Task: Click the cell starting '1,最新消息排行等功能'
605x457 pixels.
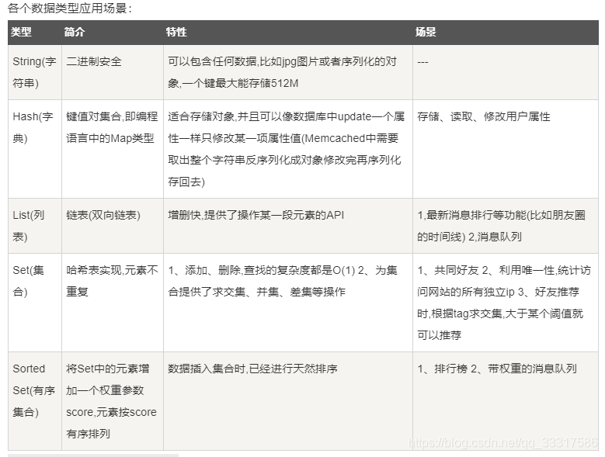Action: coord(506,226)
